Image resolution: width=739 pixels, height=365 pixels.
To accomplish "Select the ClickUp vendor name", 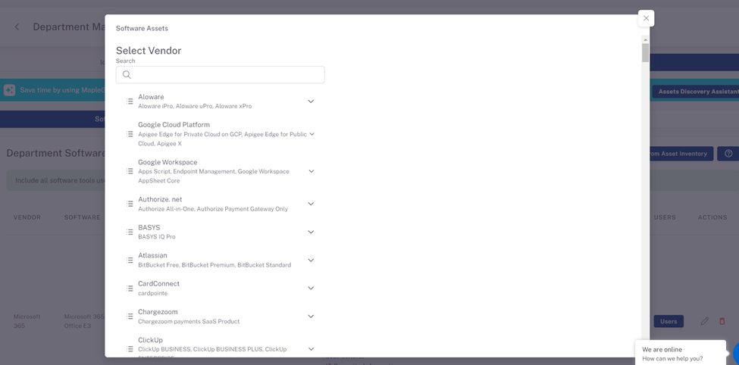I will click(150, 340).
